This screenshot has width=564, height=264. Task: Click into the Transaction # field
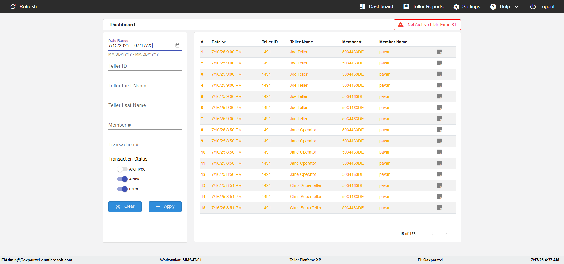(x=145, y=145)
